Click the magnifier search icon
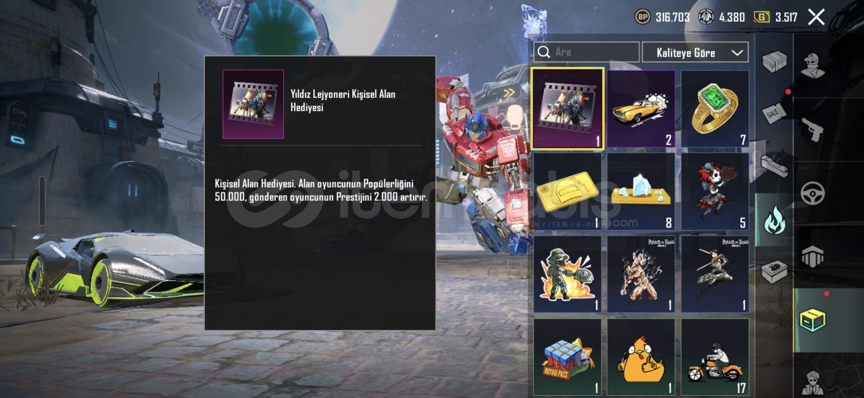The image size is (864, 398). click(x=544, y=52)
